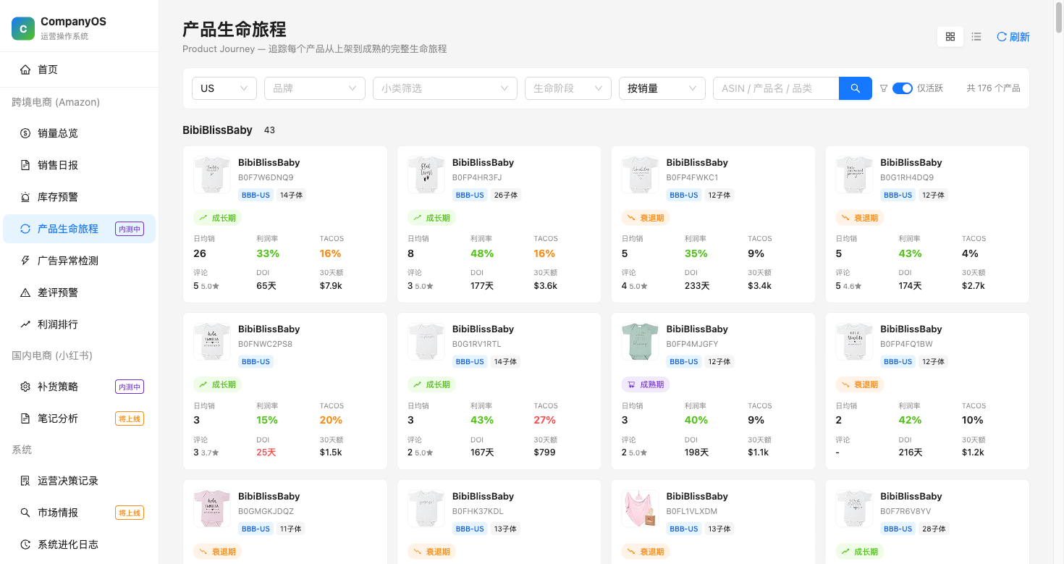Click the 将上线 tag on 市场情报
The image size is (1064, 564).
(130, 513)
